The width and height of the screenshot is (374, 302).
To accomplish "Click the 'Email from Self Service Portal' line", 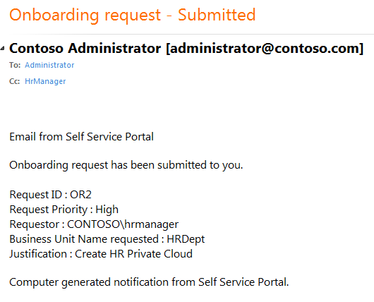I will coord(81,137).
